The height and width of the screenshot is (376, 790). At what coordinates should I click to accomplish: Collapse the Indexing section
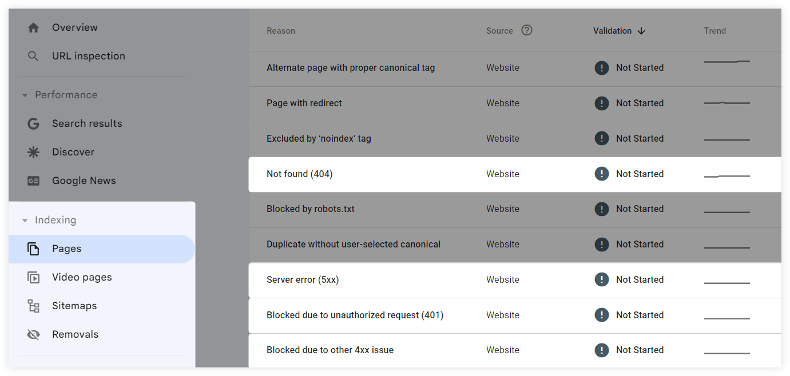(24, 220)
